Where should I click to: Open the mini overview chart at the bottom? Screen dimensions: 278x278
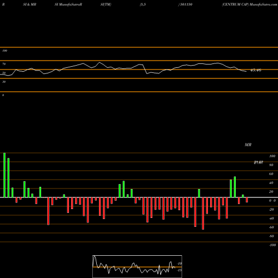(x=137, y=266)
